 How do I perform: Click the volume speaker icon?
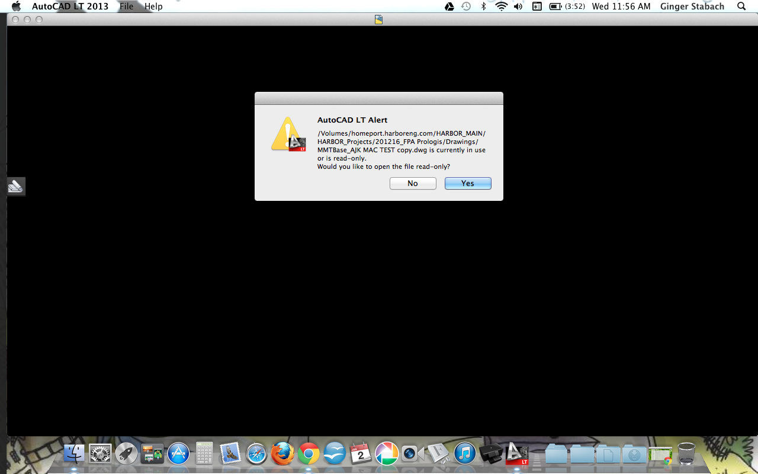tap(518, 7)
